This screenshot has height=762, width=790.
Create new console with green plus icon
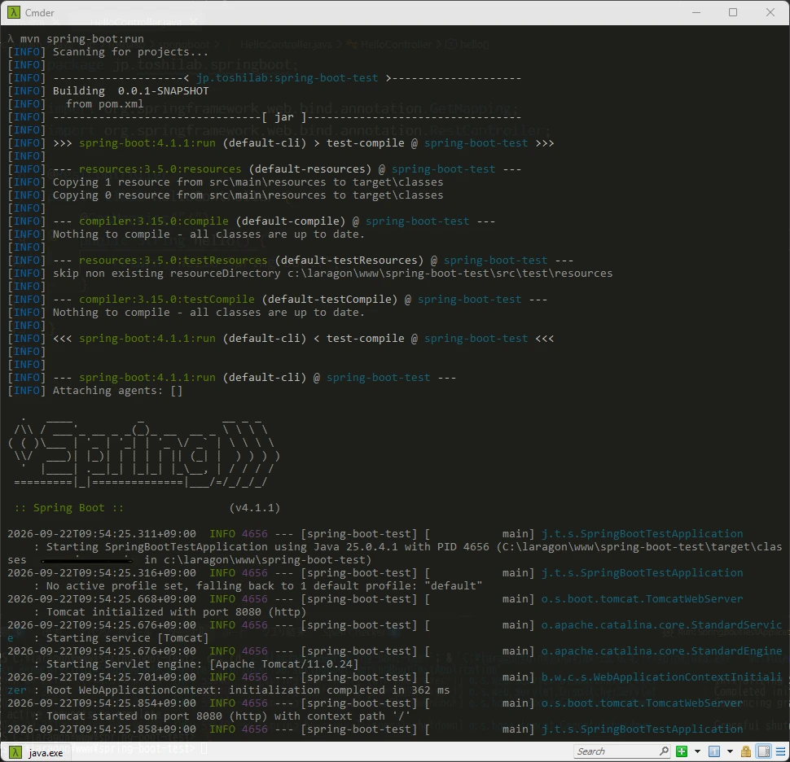[x=682, y=751]
